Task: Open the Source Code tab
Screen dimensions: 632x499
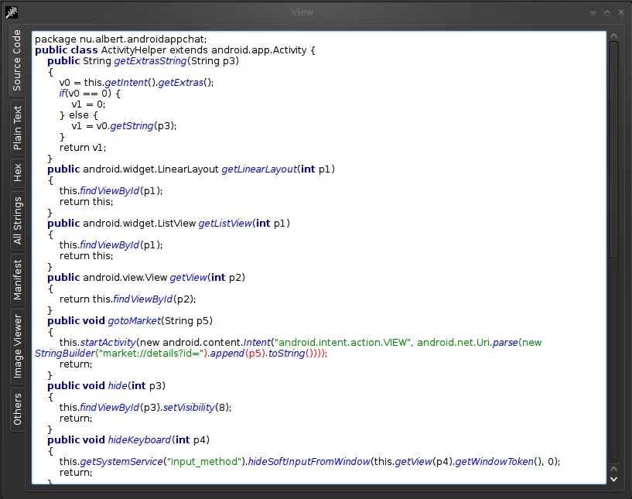Action: [x=16, y=60]
